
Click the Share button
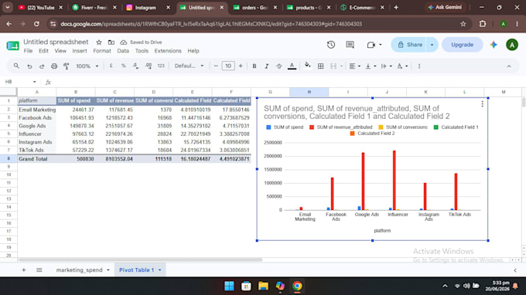(x=410, y=45)
